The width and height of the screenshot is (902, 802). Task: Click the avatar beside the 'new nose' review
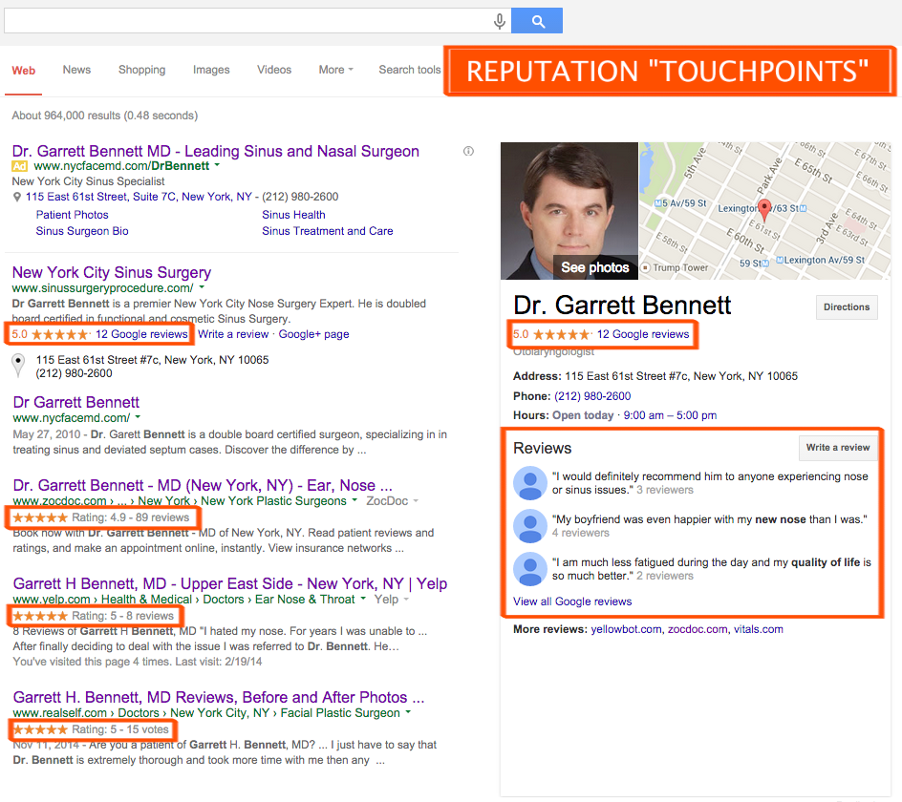(529, 526)
